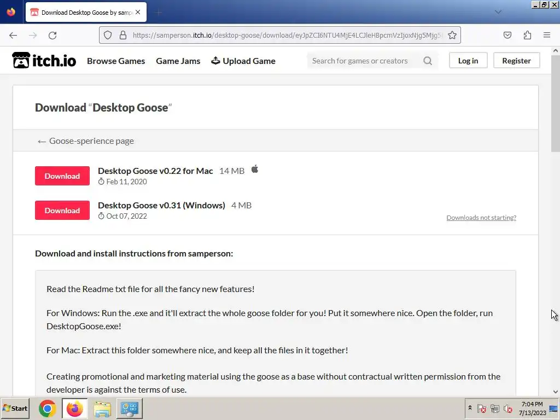
Task: Go to Upload Game
Action: pos(243,61)
